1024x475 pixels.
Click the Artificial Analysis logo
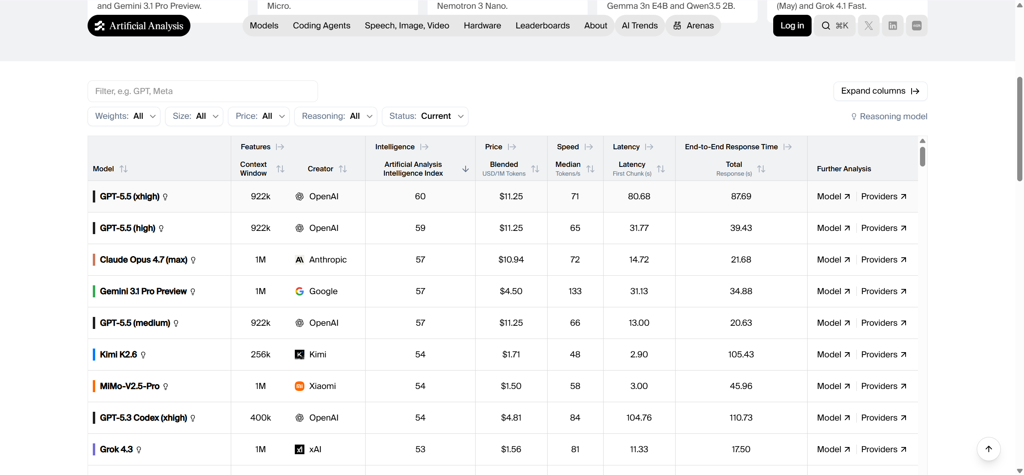tap(139, 26)
